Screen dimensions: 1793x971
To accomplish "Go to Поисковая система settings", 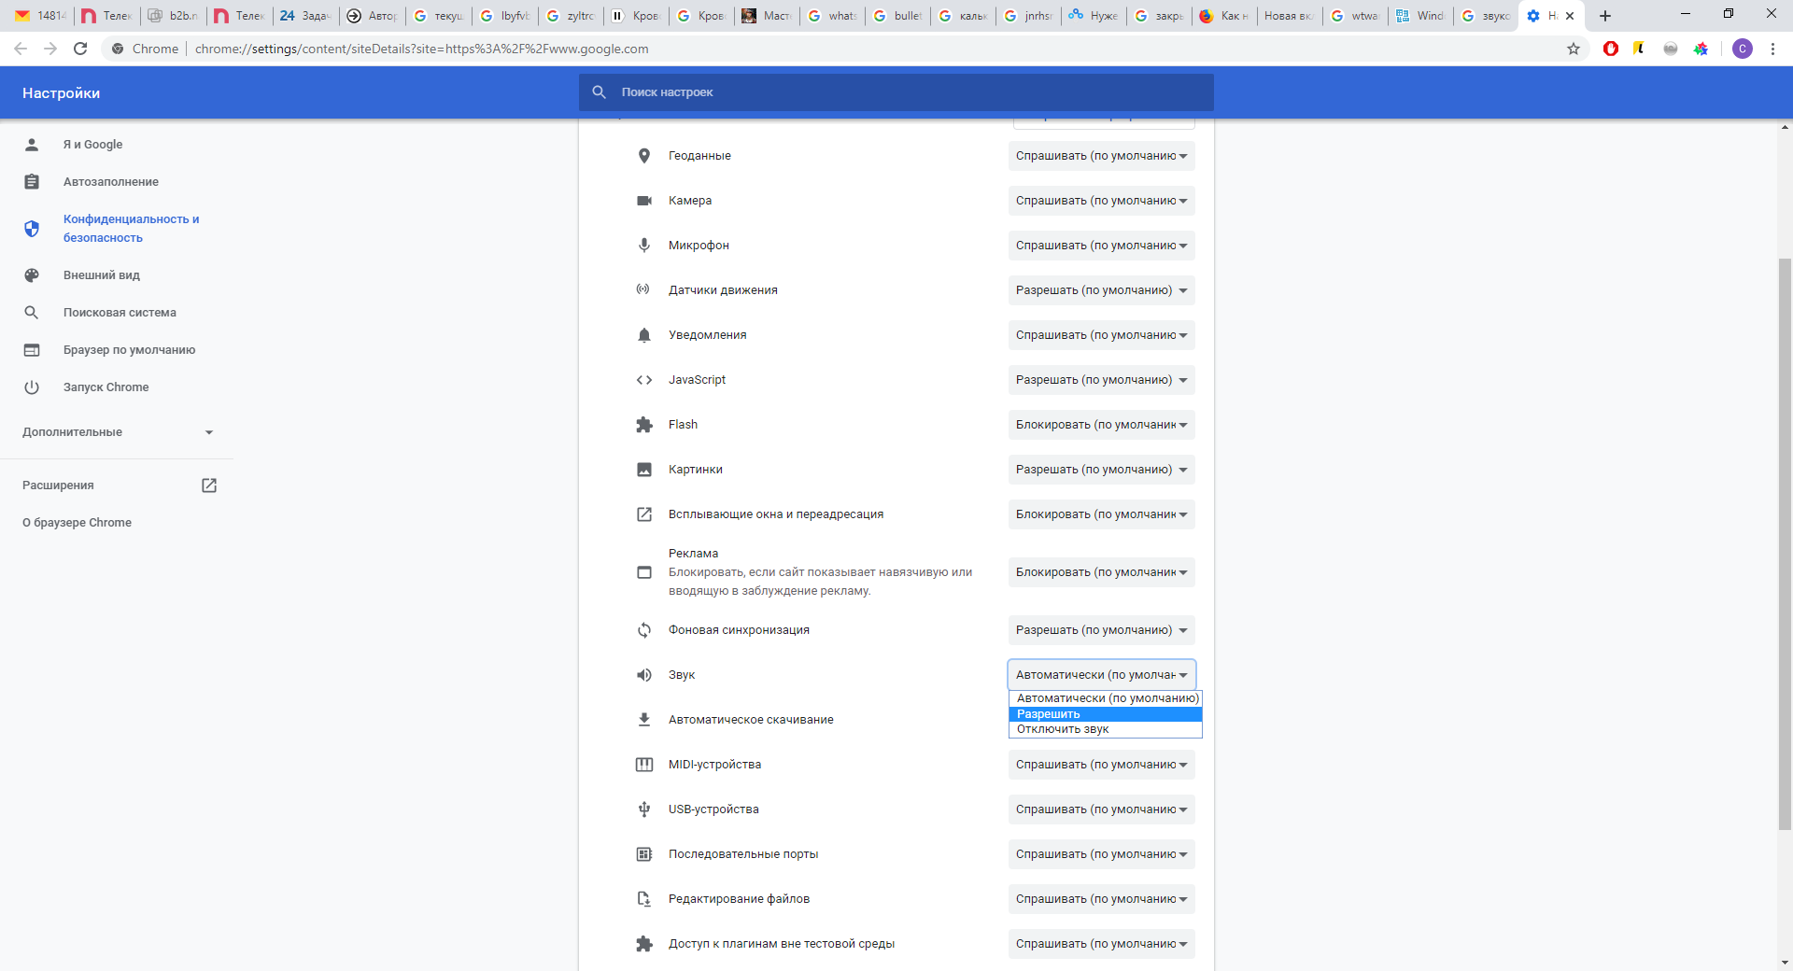I will point(120,313).
